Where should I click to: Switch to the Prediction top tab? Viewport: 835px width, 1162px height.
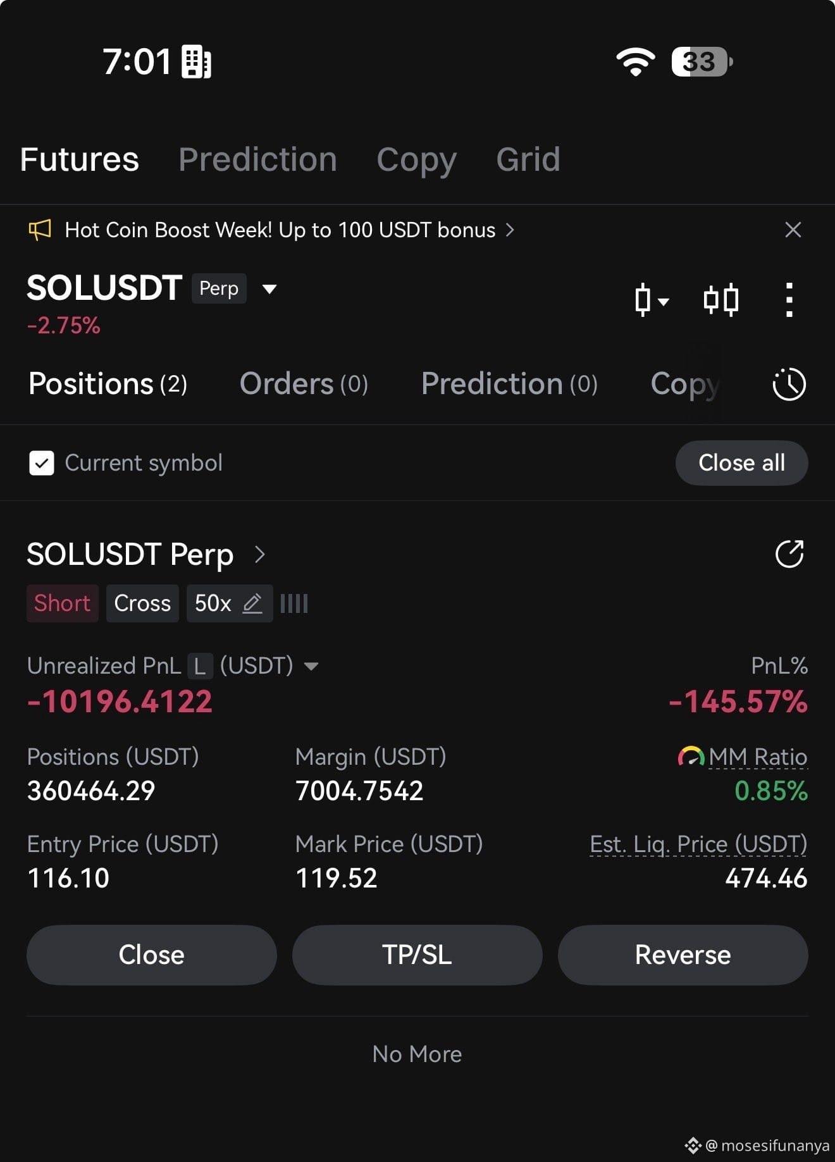coord(257,159)
